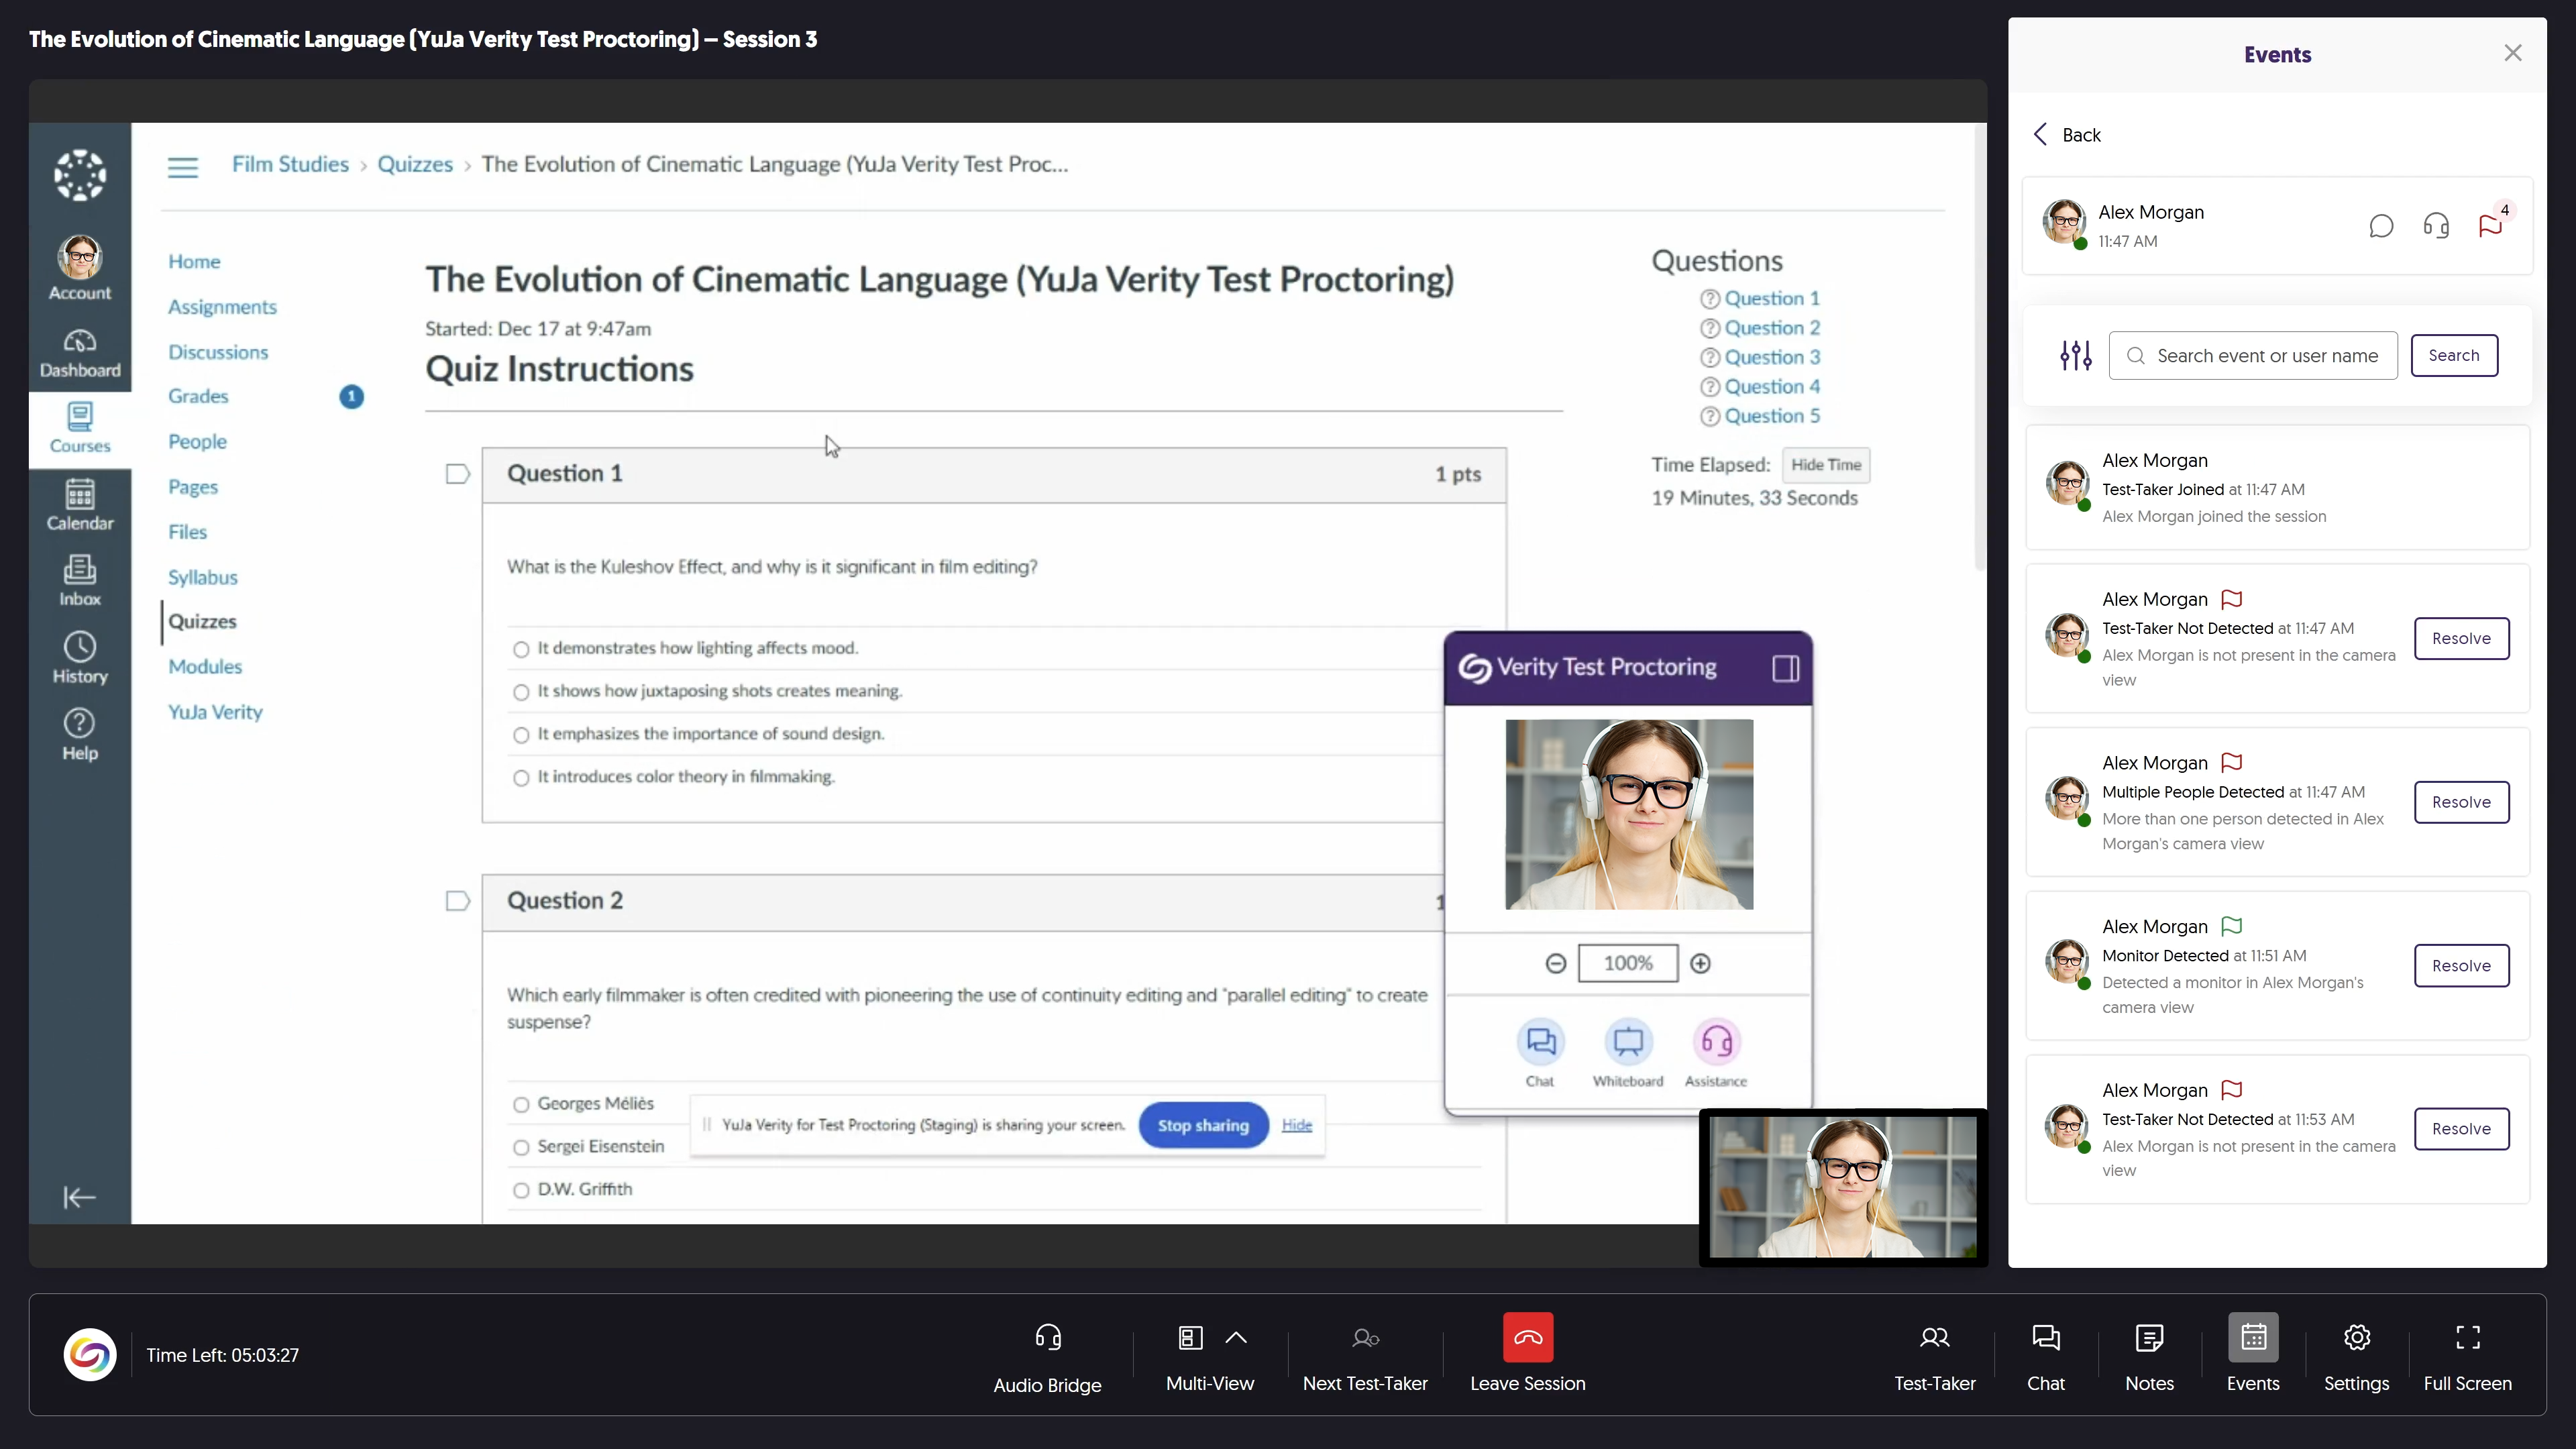Viewport: 2576px width, 1449px height.
Task: Click the red flag icon with badge 4
Action: pyautogui.click(x=2490, y=226)
